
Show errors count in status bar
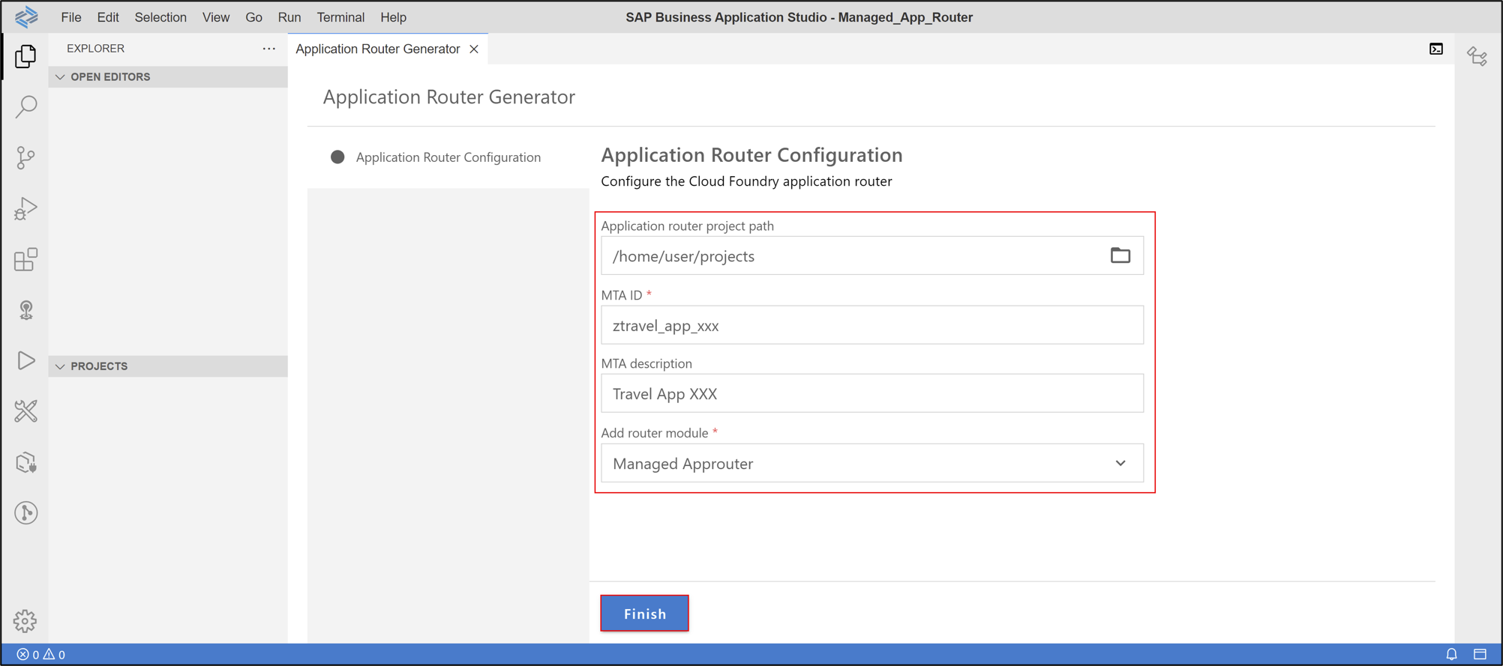tap(28, 654)
